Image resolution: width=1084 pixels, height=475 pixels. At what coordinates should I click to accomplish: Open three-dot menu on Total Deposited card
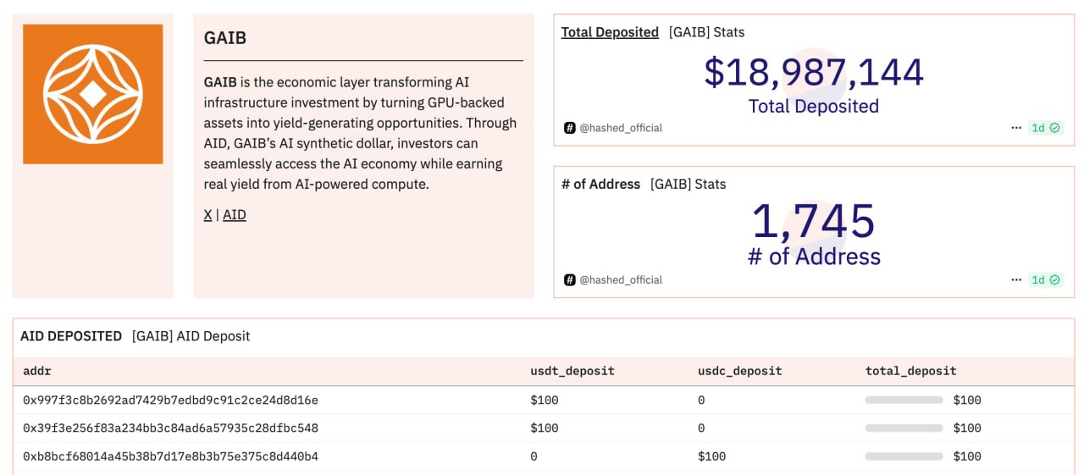click(1016, 128)
